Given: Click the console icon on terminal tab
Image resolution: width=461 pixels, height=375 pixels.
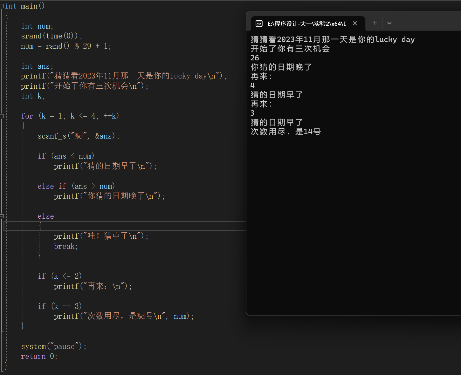Looking at the screenshot, I should click(x=259, y=24).
